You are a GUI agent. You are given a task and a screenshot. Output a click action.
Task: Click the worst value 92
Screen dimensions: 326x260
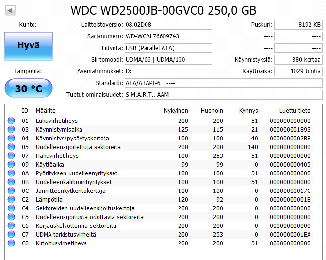220,200
